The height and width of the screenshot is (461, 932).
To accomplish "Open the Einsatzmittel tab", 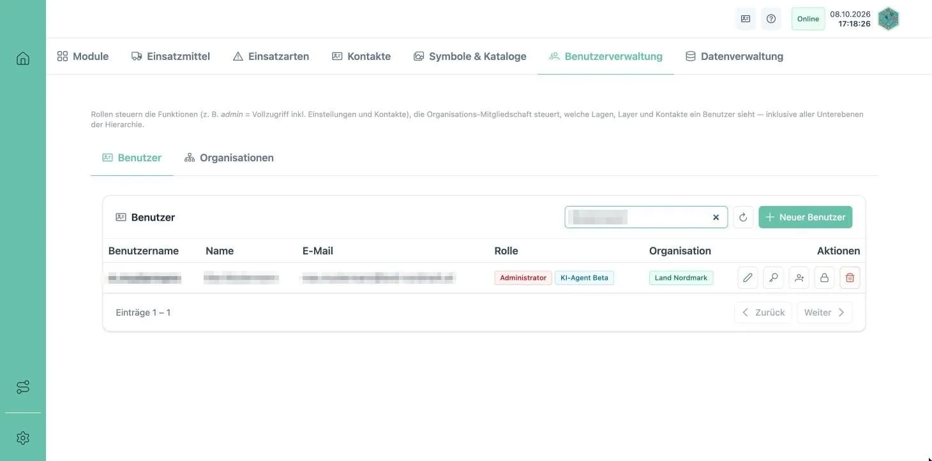I will click(170, 56).
